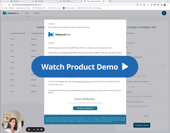Pause the screen recording

[38, 129]
